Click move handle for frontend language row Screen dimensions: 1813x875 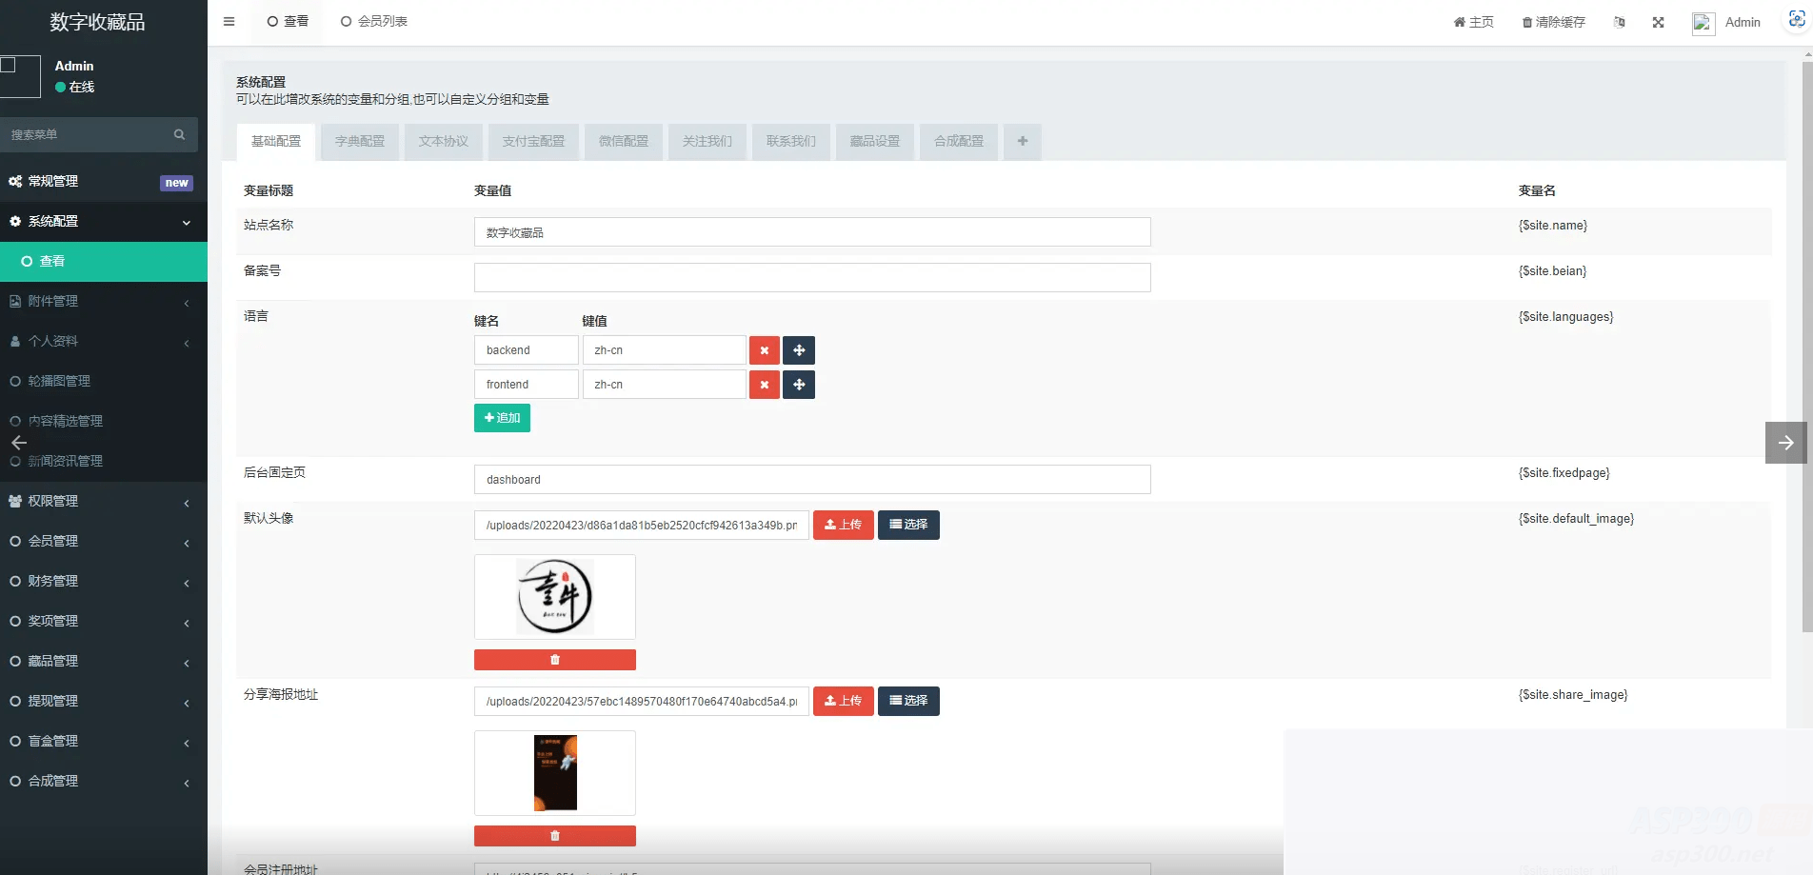tap(799, 385)
